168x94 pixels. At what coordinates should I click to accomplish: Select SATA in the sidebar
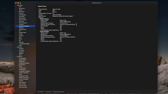(20, 39)
